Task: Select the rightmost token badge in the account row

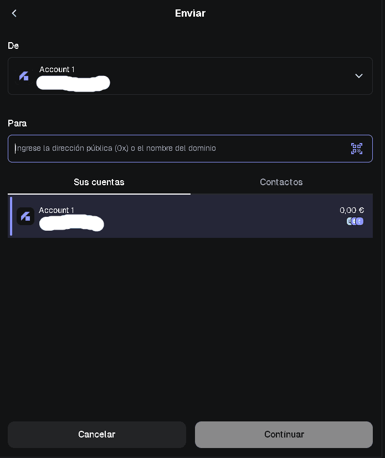Action: pos(361,221)
